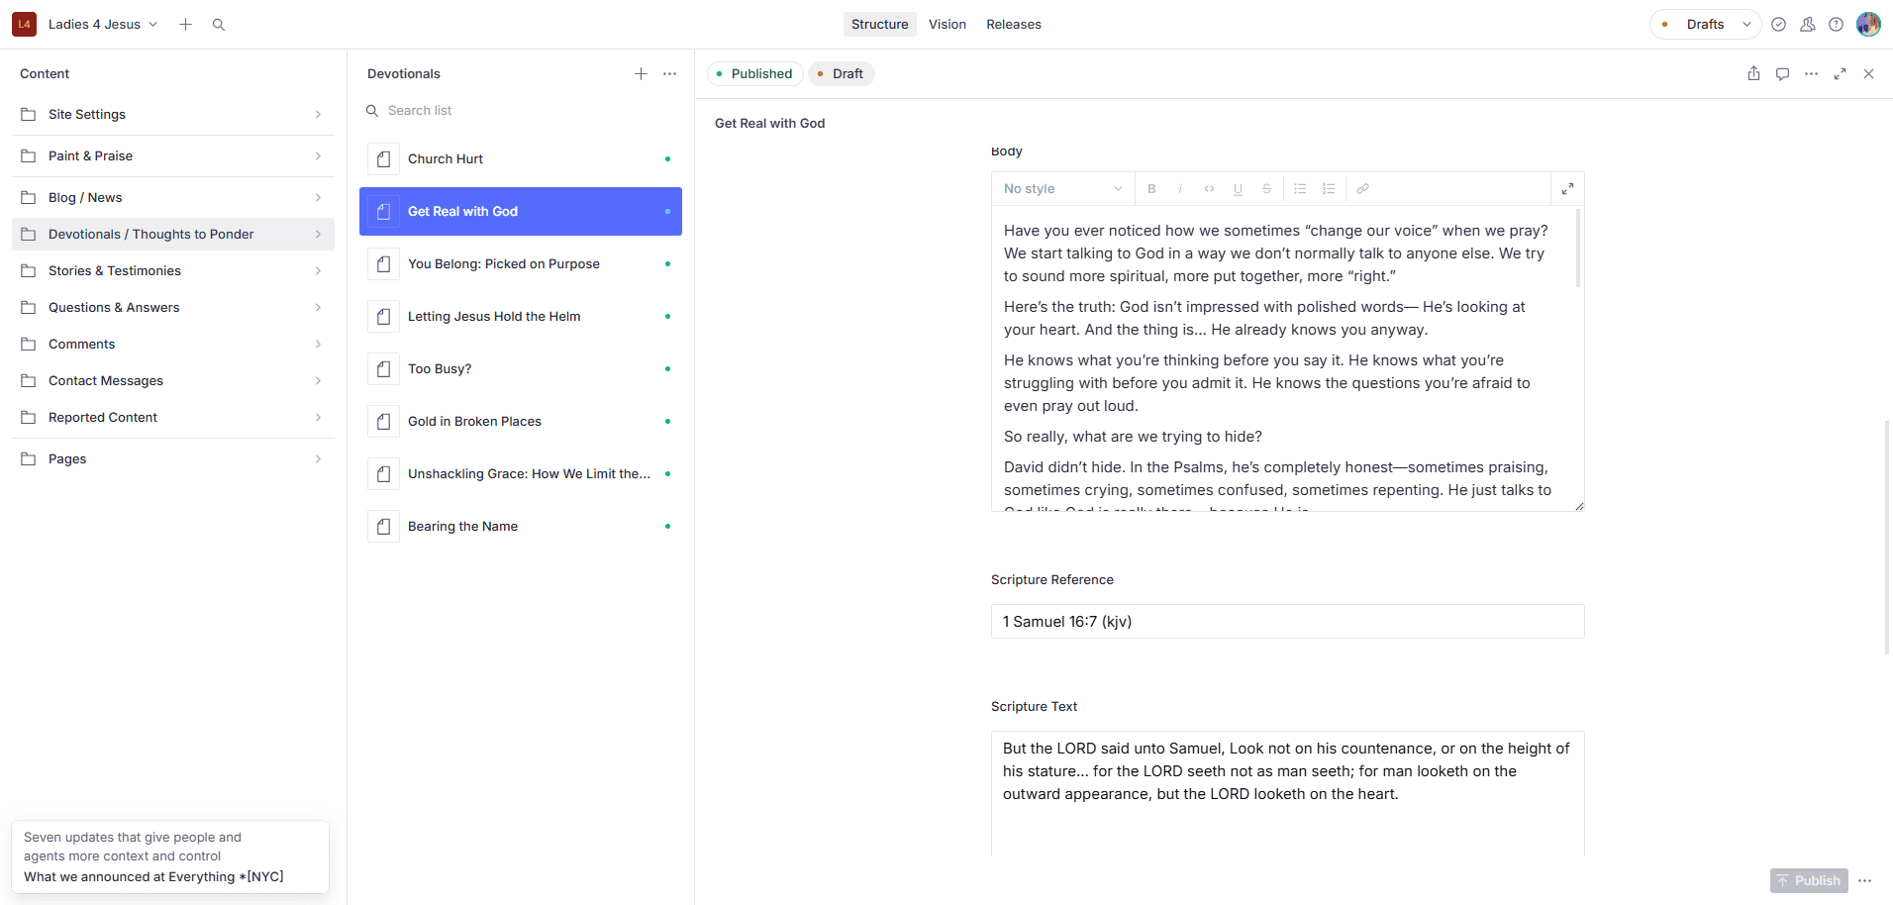Open the Blog / News section
The width and height of the screenshot is (1893, 905).
[173, 198]
